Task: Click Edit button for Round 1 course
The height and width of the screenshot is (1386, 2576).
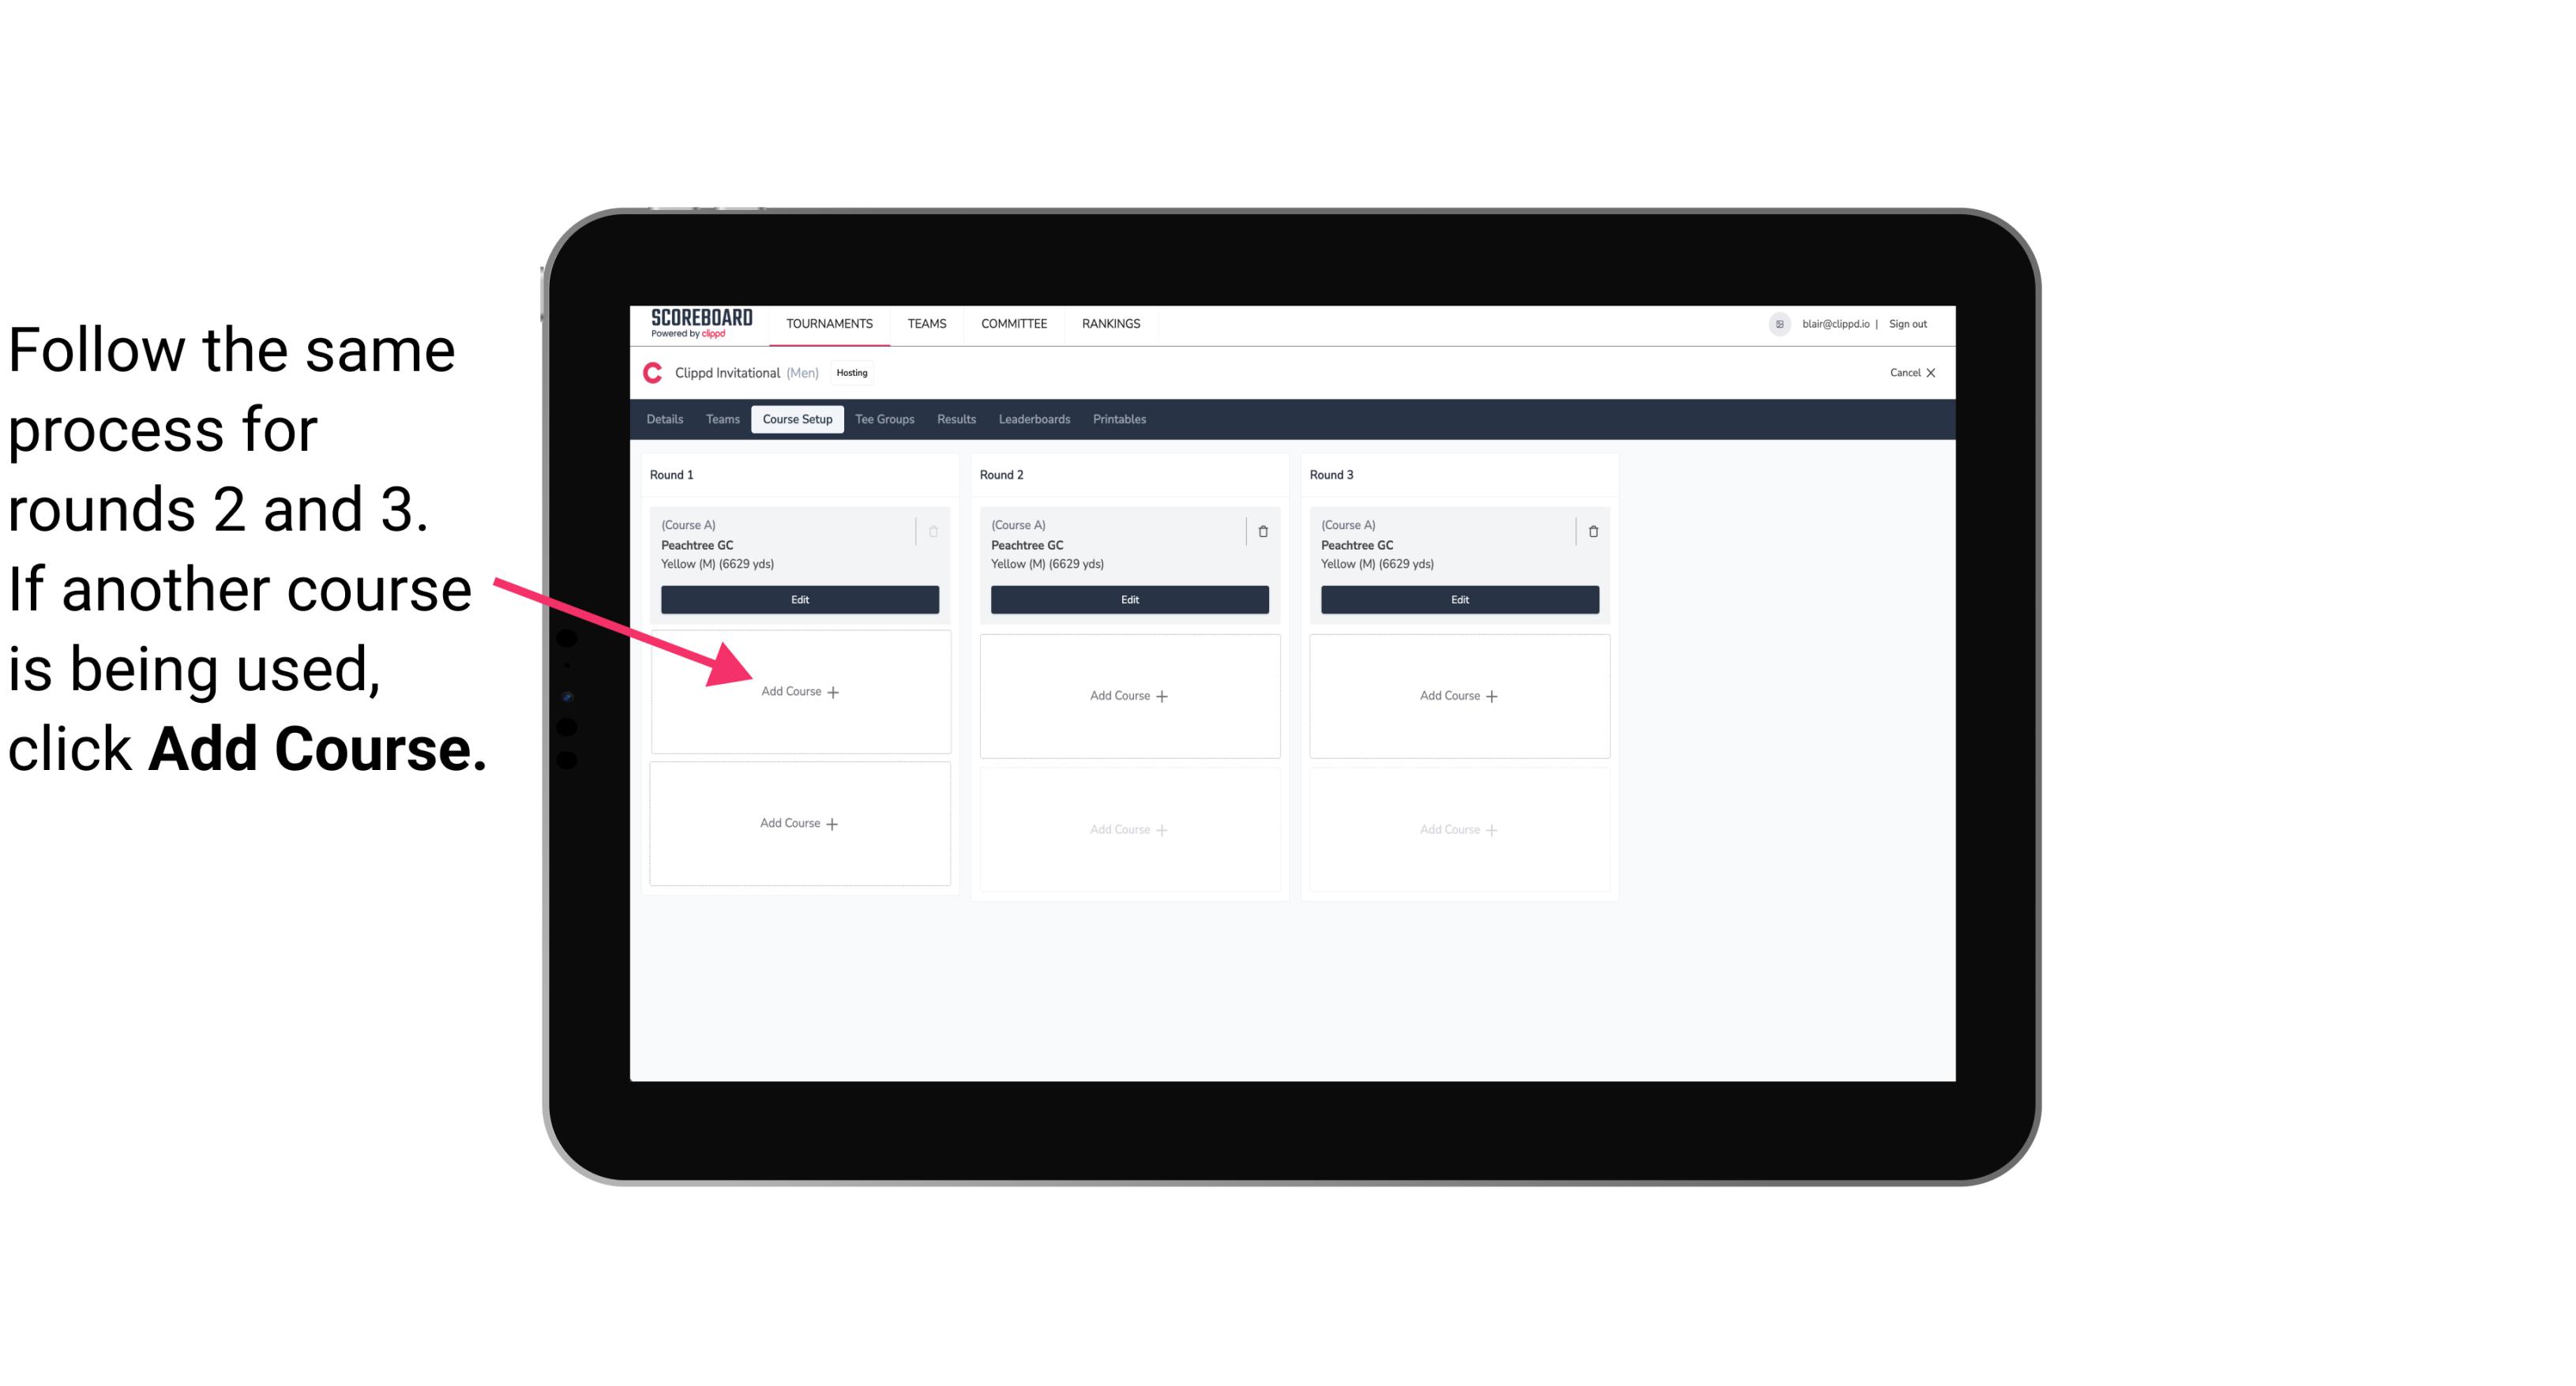Action: 798,599
